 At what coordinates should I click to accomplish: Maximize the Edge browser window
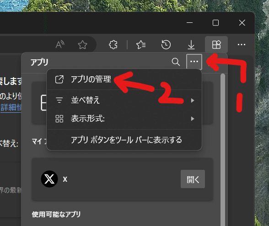[x=215, y=23]
